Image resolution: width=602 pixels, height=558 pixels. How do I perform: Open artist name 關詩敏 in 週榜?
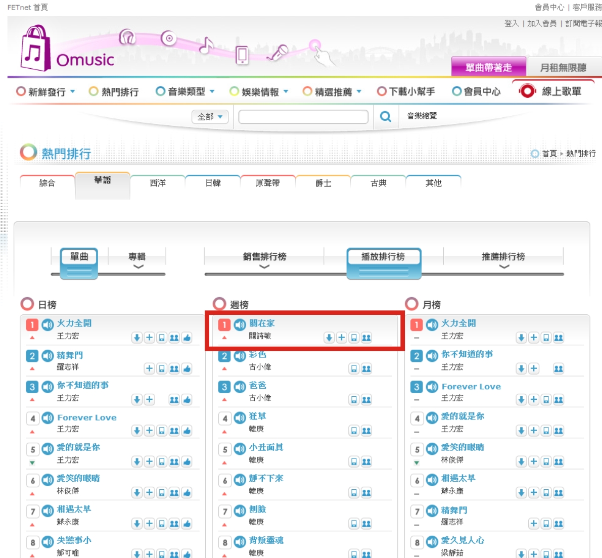[x=260, y=336]
